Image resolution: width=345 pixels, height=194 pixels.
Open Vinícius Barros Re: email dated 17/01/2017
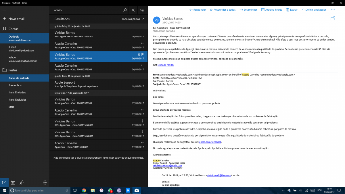[99, 101]
